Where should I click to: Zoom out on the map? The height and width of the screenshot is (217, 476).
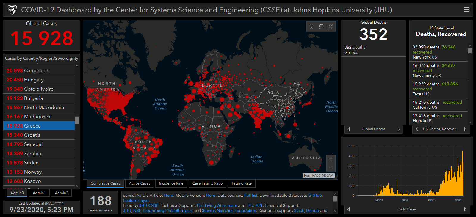pyautogui.click(x=331, y=167)
